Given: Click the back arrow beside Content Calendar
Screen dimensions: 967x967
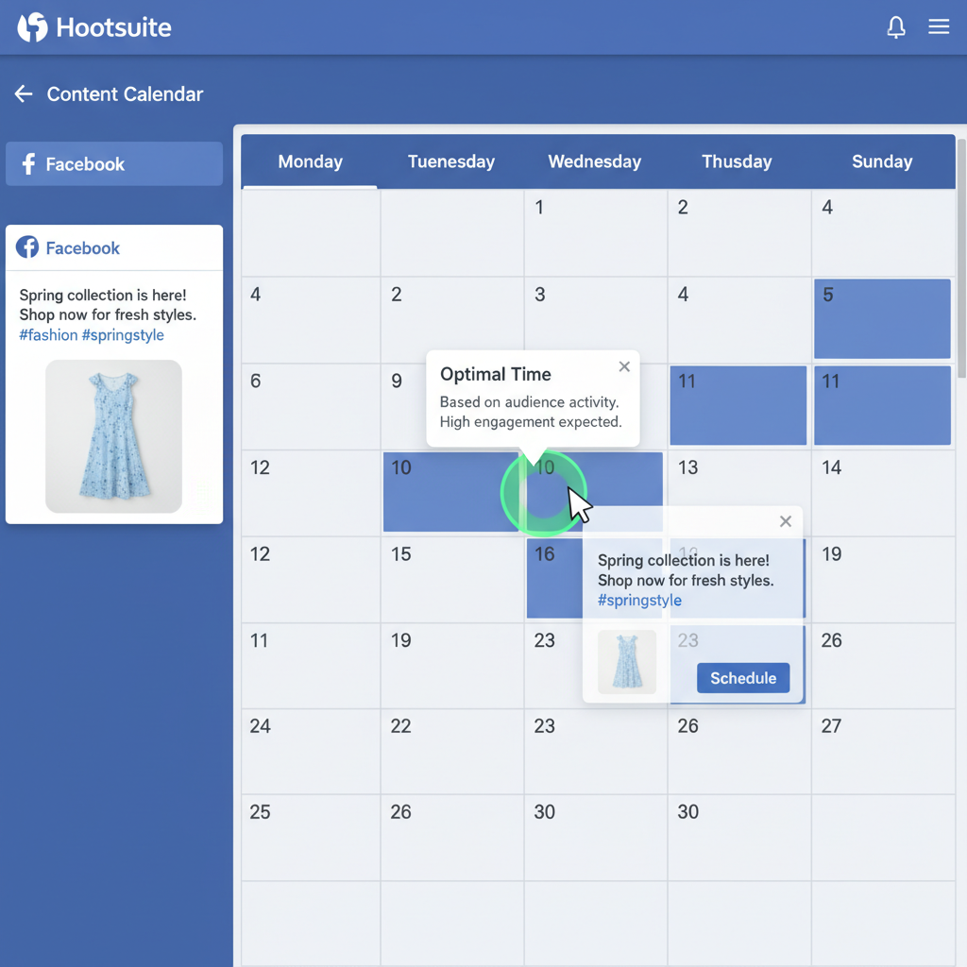Looking at the screenshot, I should 24,93.
